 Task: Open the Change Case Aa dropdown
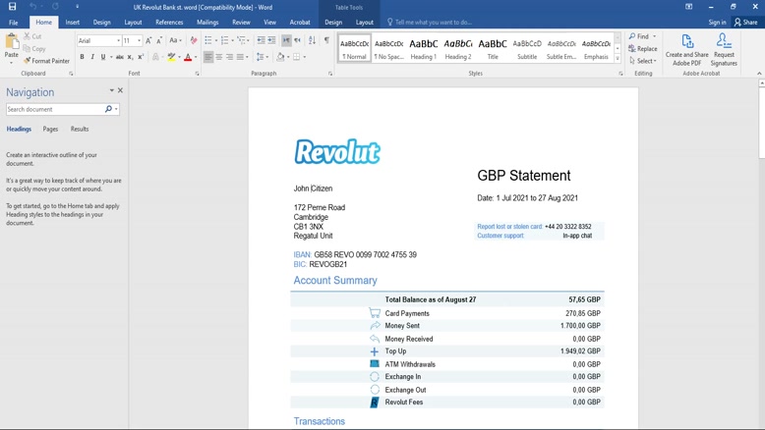click(x=175, y=40)
